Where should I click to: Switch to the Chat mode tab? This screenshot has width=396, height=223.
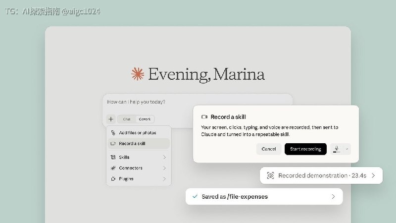pos(127,119)
